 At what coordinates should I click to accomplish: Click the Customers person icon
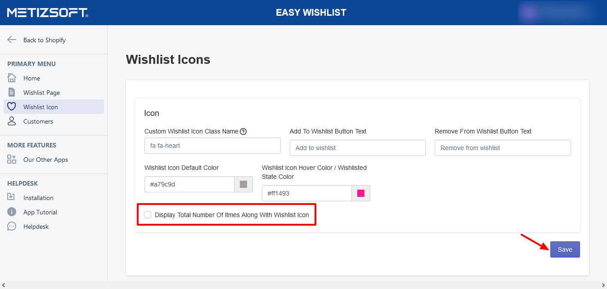[x=12, y=121]
